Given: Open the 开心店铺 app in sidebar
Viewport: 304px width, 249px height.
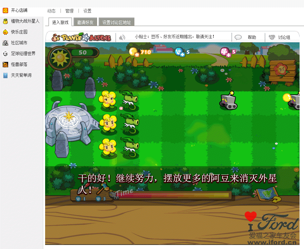Looking at the screenshot, I should pos(5,10).
